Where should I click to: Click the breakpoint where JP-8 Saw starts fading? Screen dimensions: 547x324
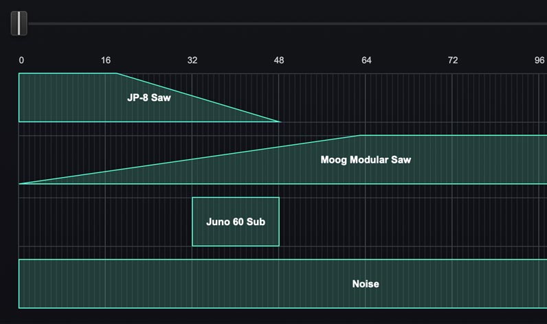pyautogui.click(x=116, y=73)
